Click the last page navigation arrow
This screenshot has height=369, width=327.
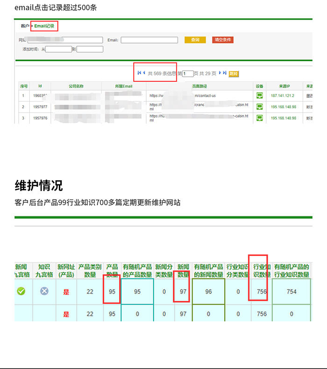(x=225, y=73)
